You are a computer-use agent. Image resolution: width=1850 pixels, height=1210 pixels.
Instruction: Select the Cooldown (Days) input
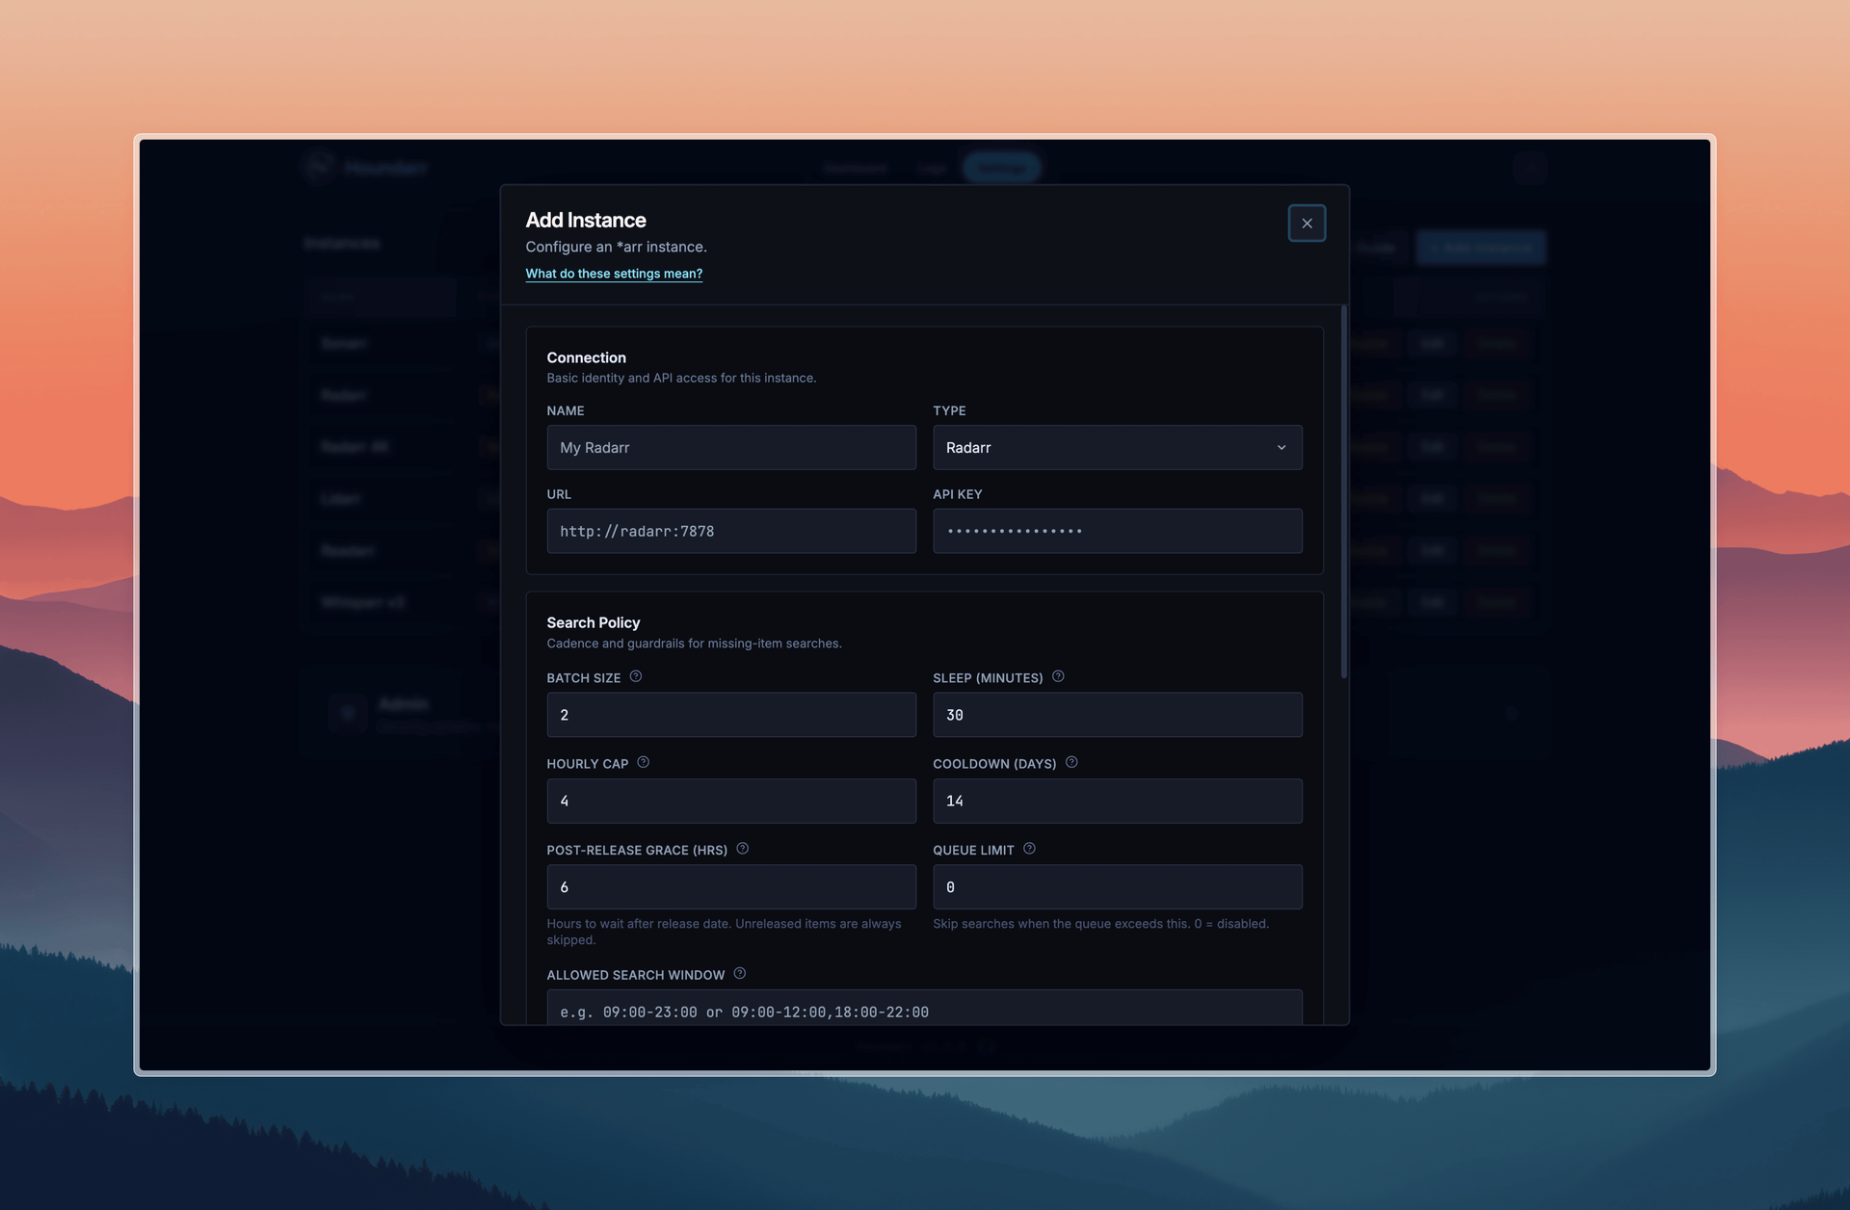(x=1117, y=801)
